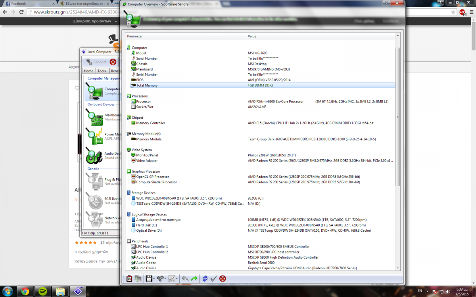
Task: Open the Computer Overview module icon
Action: (x=94, y=91)
